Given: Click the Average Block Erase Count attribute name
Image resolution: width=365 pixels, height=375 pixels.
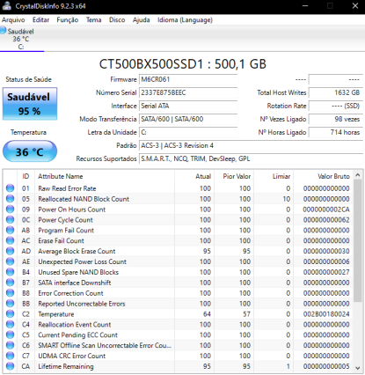Looking at the screenshot, I should pos(77,251).
